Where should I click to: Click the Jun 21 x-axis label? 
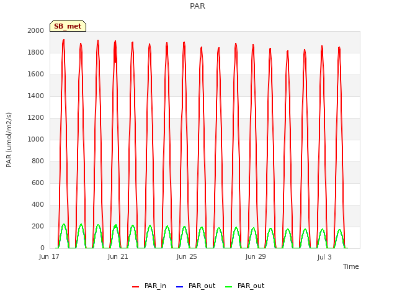coord(118,257)
